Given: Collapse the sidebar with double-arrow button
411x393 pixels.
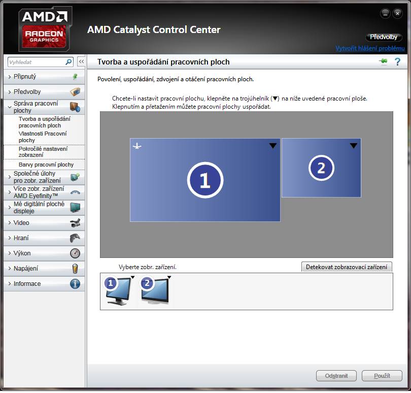Looking at the screenshot, I should coord(81,61).
